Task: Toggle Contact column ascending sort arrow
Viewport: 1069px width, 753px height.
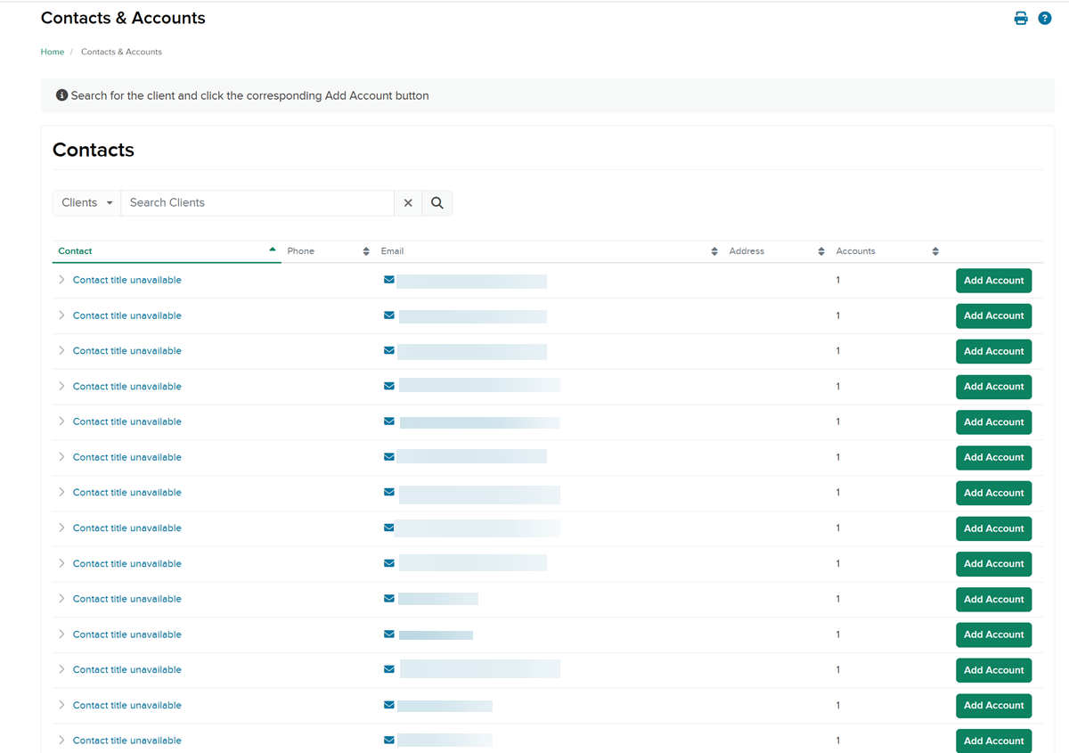Action: coord(273,250)
